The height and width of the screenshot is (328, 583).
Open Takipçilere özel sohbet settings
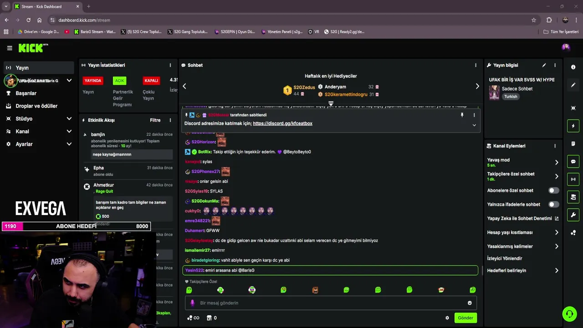(523, 176)
